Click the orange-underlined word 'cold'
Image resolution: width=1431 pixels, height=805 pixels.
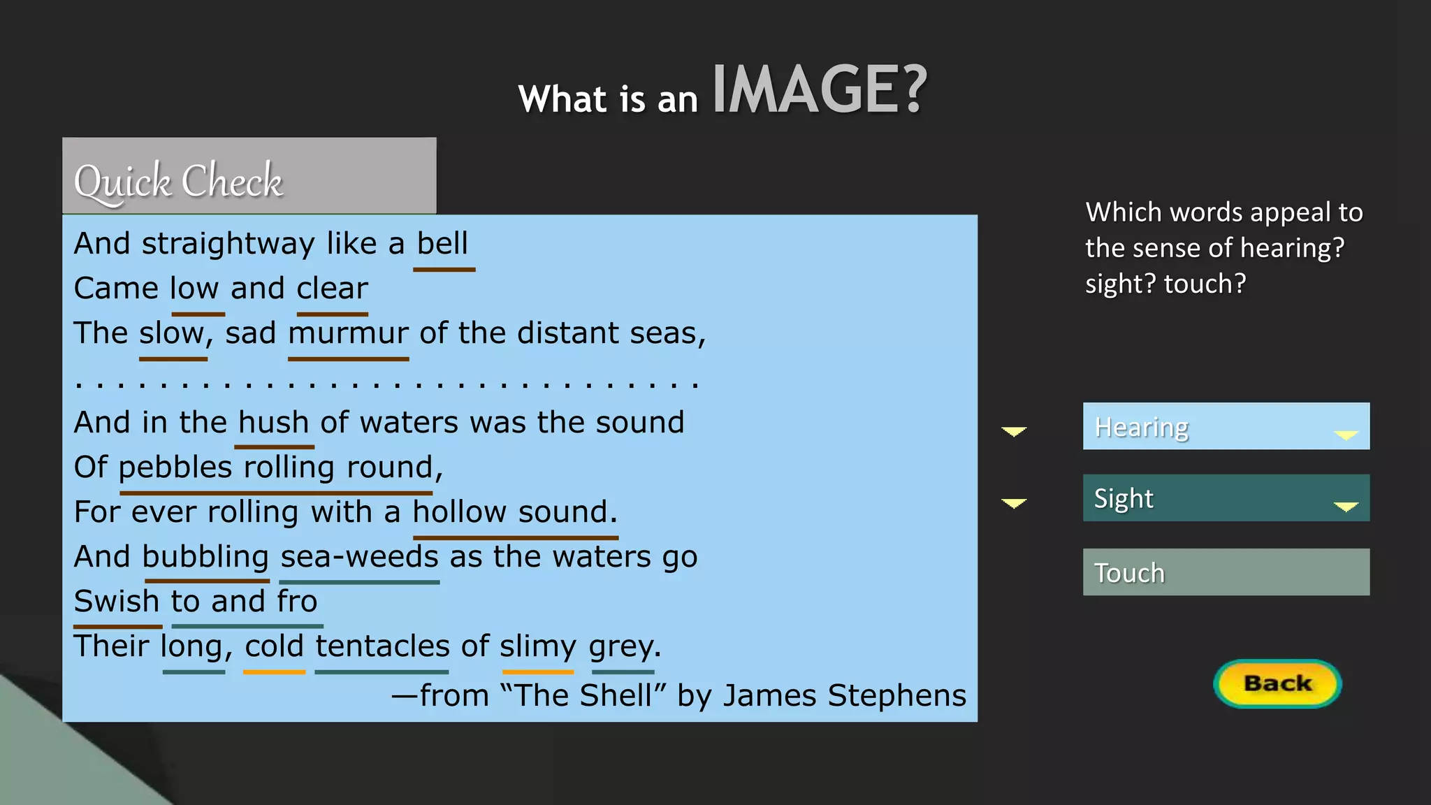tap(274, 646)
